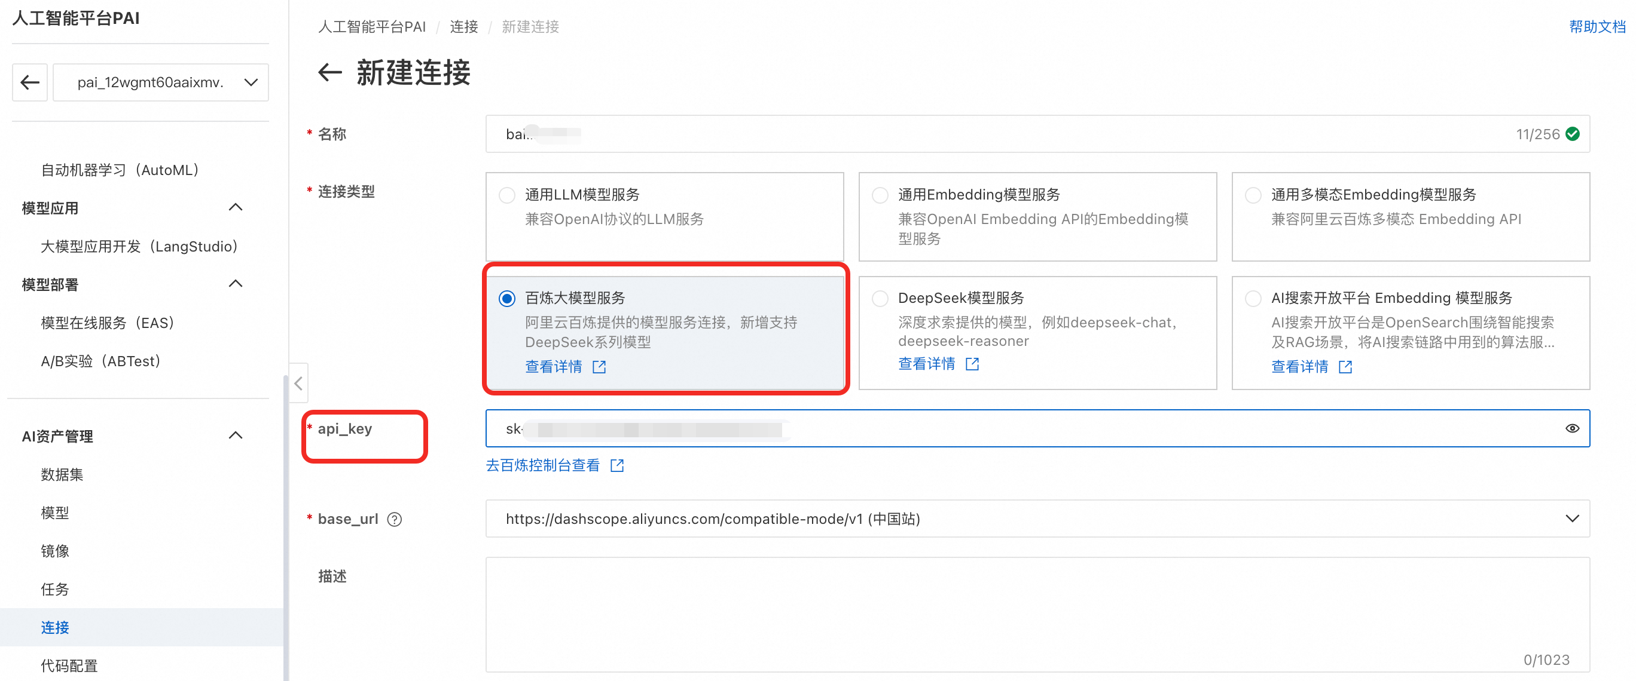This screenshot has width=1636, height=681.
Task: Select 通用多模态Embedding模型服务 radio button
Action: point(1252,195)
